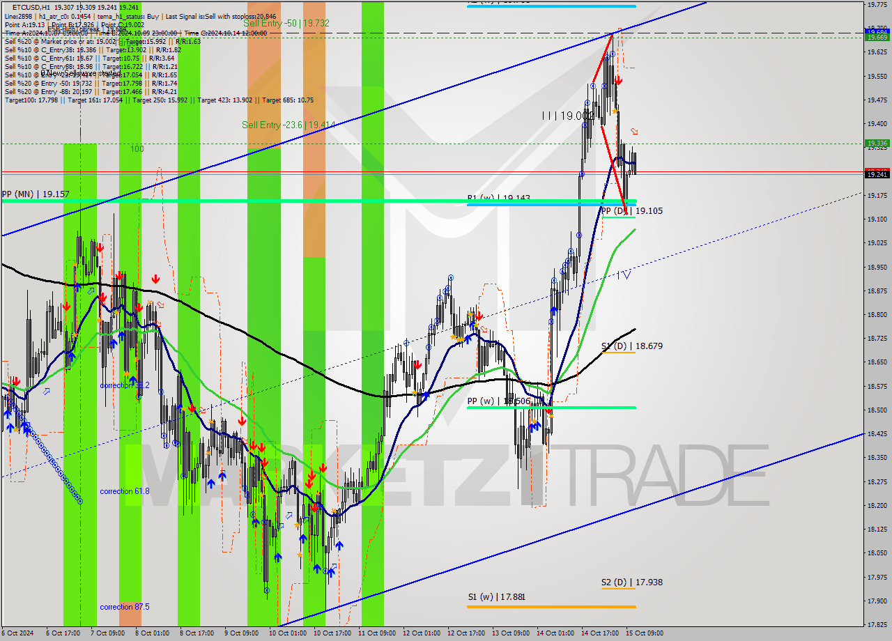Click the 'R1 (w) | 19.143' resistance label
Viewport: 892px width, 641px height.
click(499, 198)
